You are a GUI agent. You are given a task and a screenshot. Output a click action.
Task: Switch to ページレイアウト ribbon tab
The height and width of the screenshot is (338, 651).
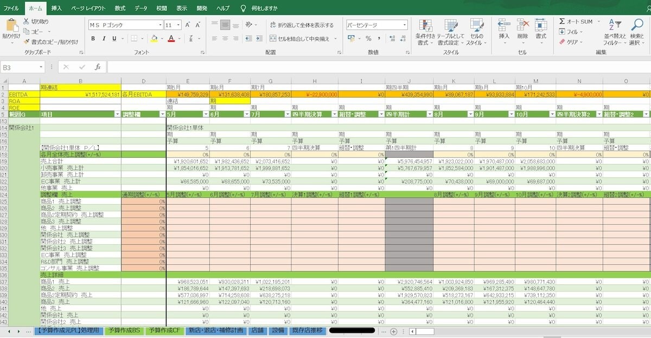coord(88,8)
